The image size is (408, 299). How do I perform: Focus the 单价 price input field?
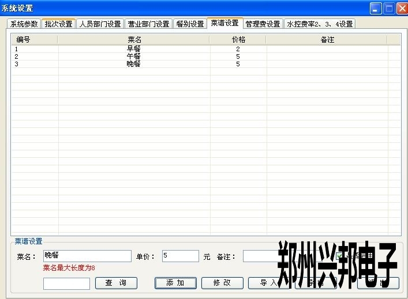pyautogui.click(x=180, y=256)
